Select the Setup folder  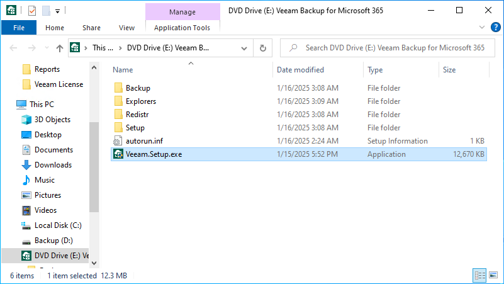coord(135,127)
